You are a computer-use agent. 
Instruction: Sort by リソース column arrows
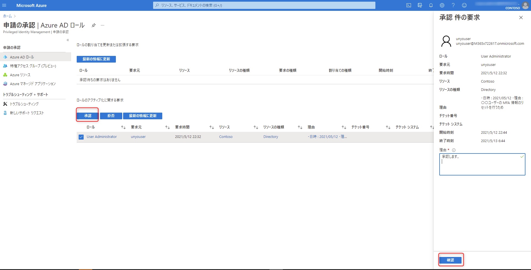[x=256, y=127]
